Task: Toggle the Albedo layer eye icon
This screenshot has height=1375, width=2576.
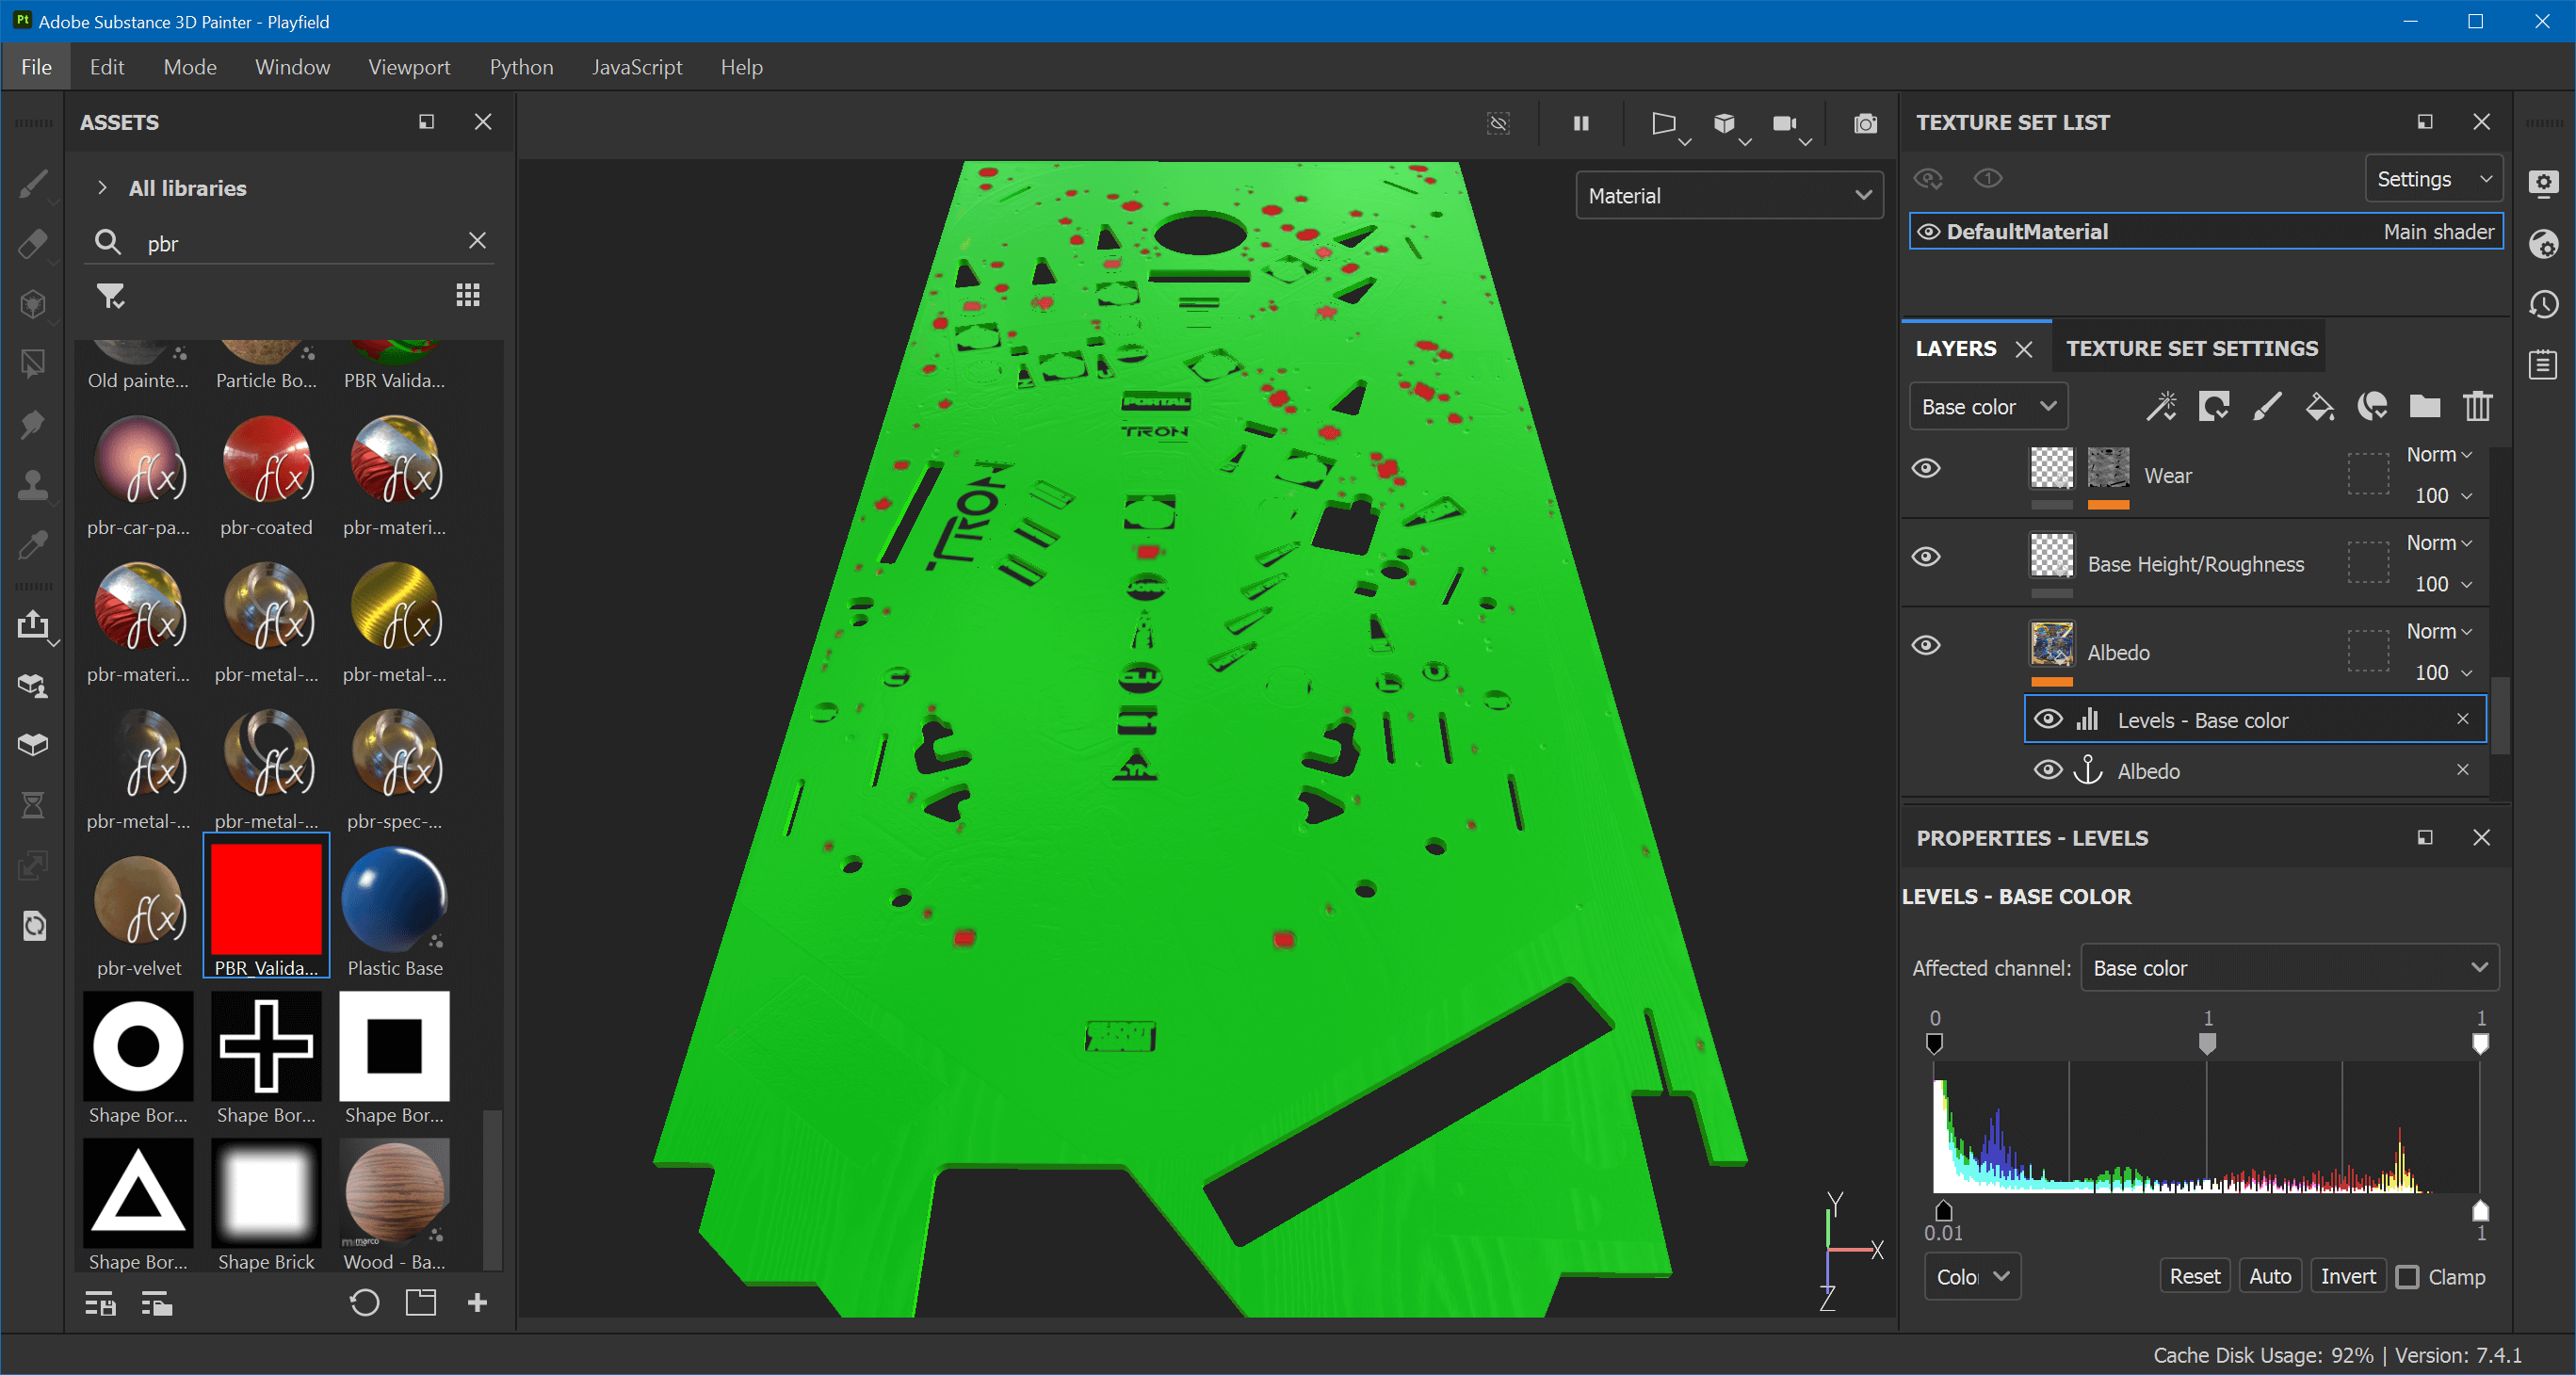Action: pyautogui.click(x=1926, y=645)
